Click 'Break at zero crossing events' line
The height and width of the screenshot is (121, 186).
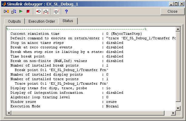[x=67, y=47]
